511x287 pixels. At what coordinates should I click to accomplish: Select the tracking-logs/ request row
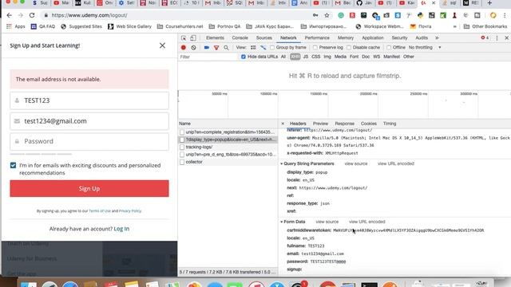tap(228, 147)
